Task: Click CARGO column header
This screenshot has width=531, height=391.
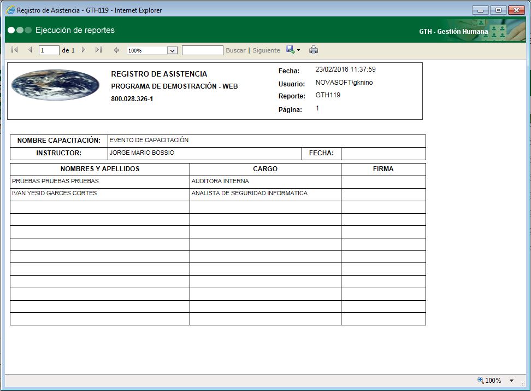Action: pyautogui.click(x=265, y=169)
